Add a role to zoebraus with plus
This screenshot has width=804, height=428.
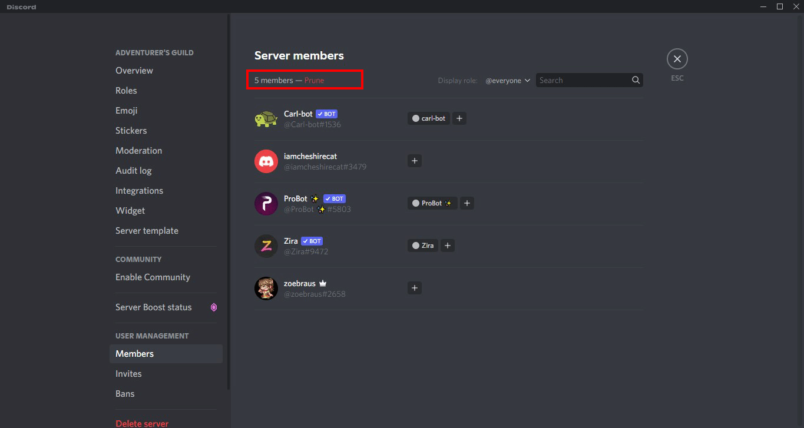415,288
